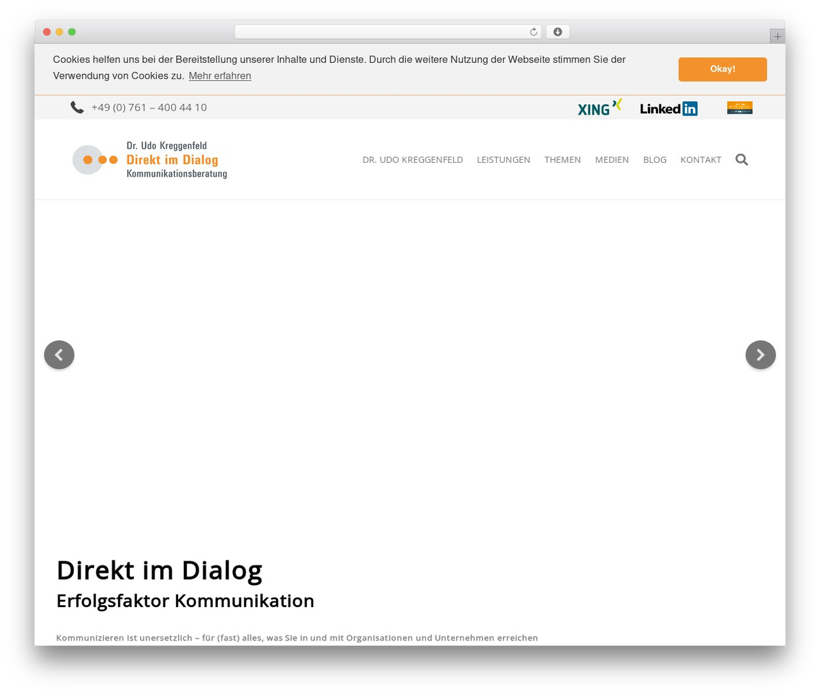
Task: Click the paragraph starting 'Kommunizieren ist unersetzlich'
Action: pyautogui.click(x=297, y=638)
